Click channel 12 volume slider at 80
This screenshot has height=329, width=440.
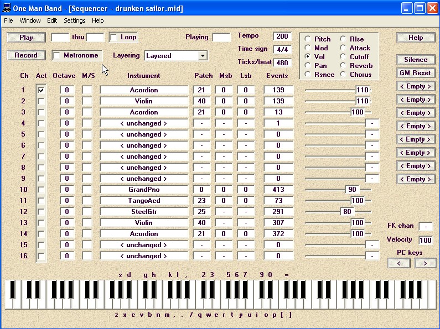(x=348, y=212)
